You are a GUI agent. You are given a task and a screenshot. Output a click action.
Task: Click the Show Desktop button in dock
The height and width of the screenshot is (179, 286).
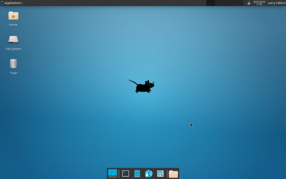112,173
